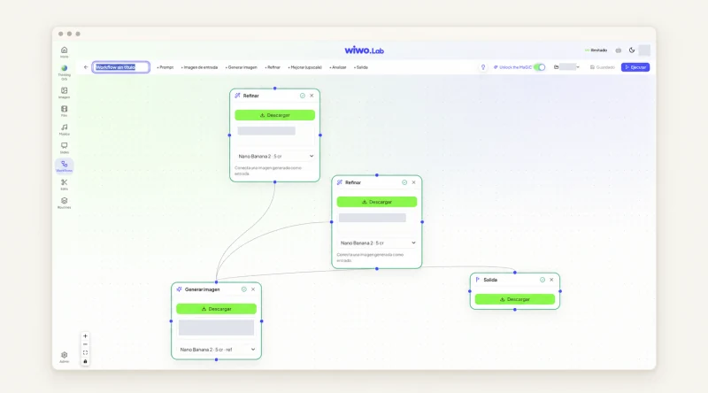Go back with the left arrow

pos(86,67)
